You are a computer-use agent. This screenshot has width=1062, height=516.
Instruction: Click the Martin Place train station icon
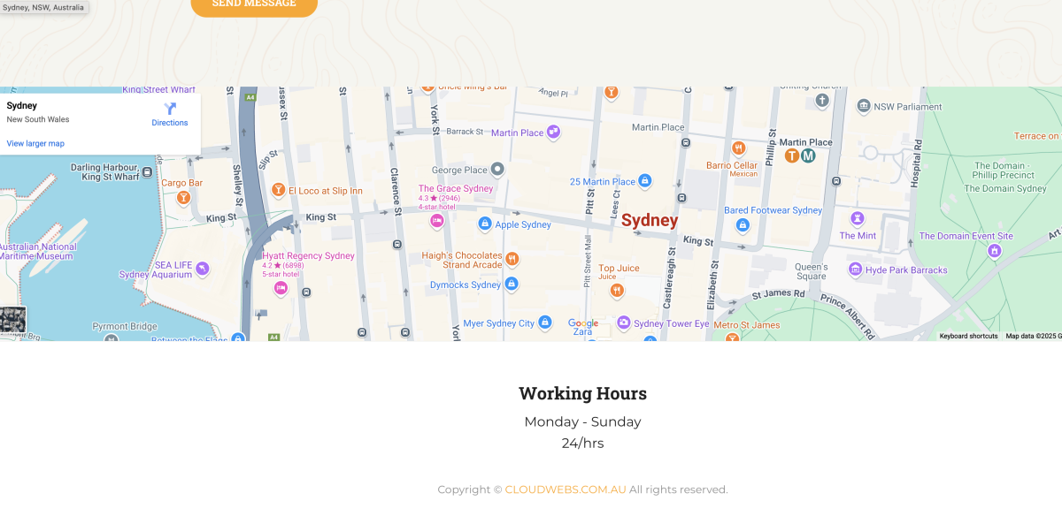coord(792,156)
